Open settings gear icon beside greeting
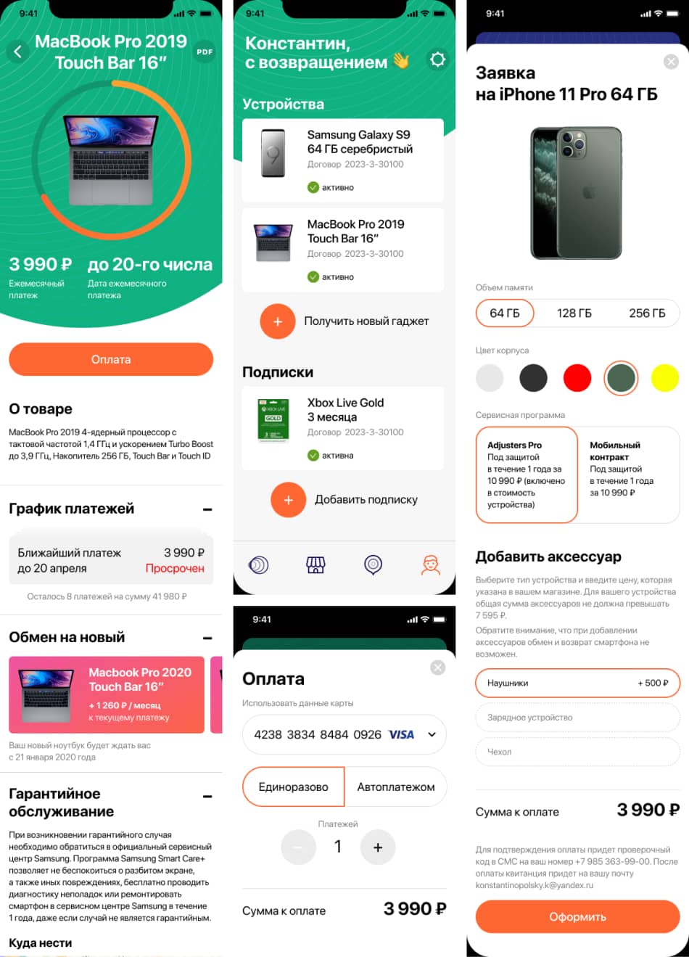This screenshot has height=957, width=689. (x=437, y=59)
